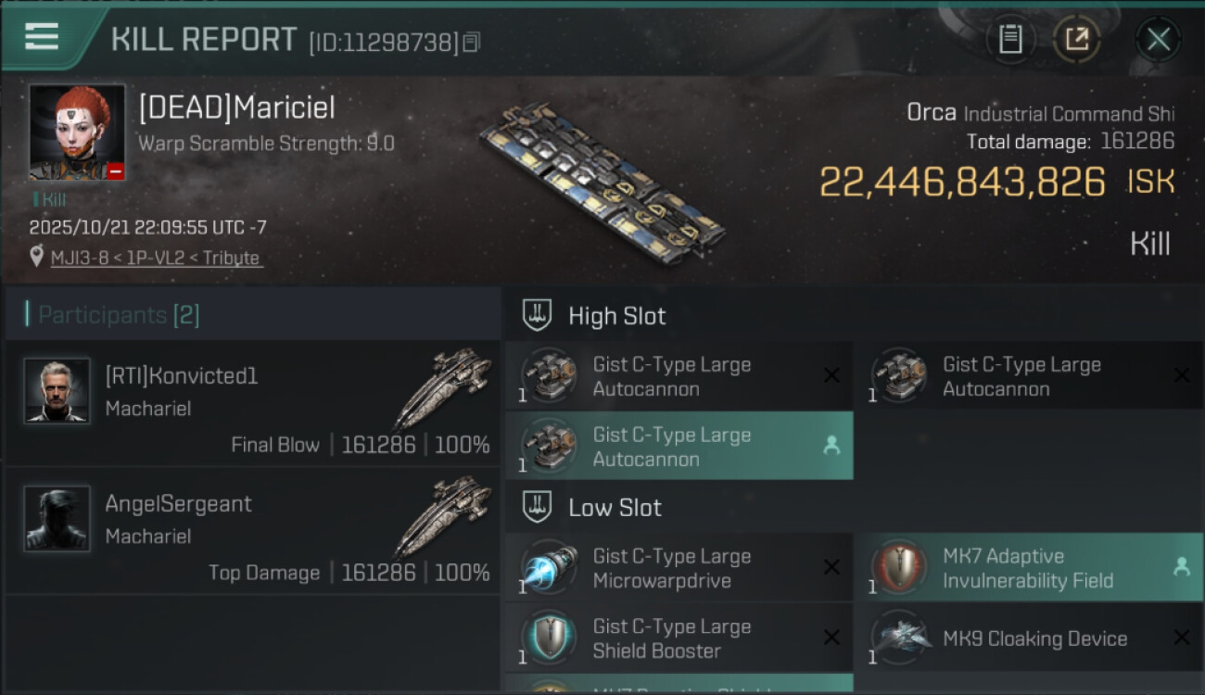Screen dimensions: 1205x695
Task: Click the Gist C-Type Large Shield Booster icon
Action: point(550,638)
